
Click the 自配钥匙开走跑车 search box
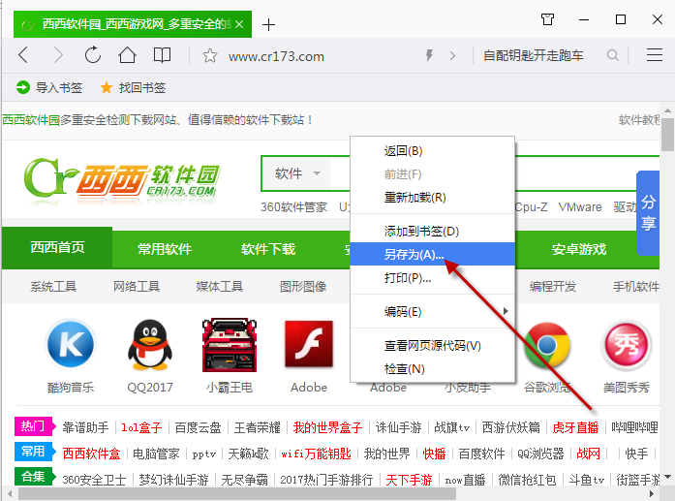534,55
